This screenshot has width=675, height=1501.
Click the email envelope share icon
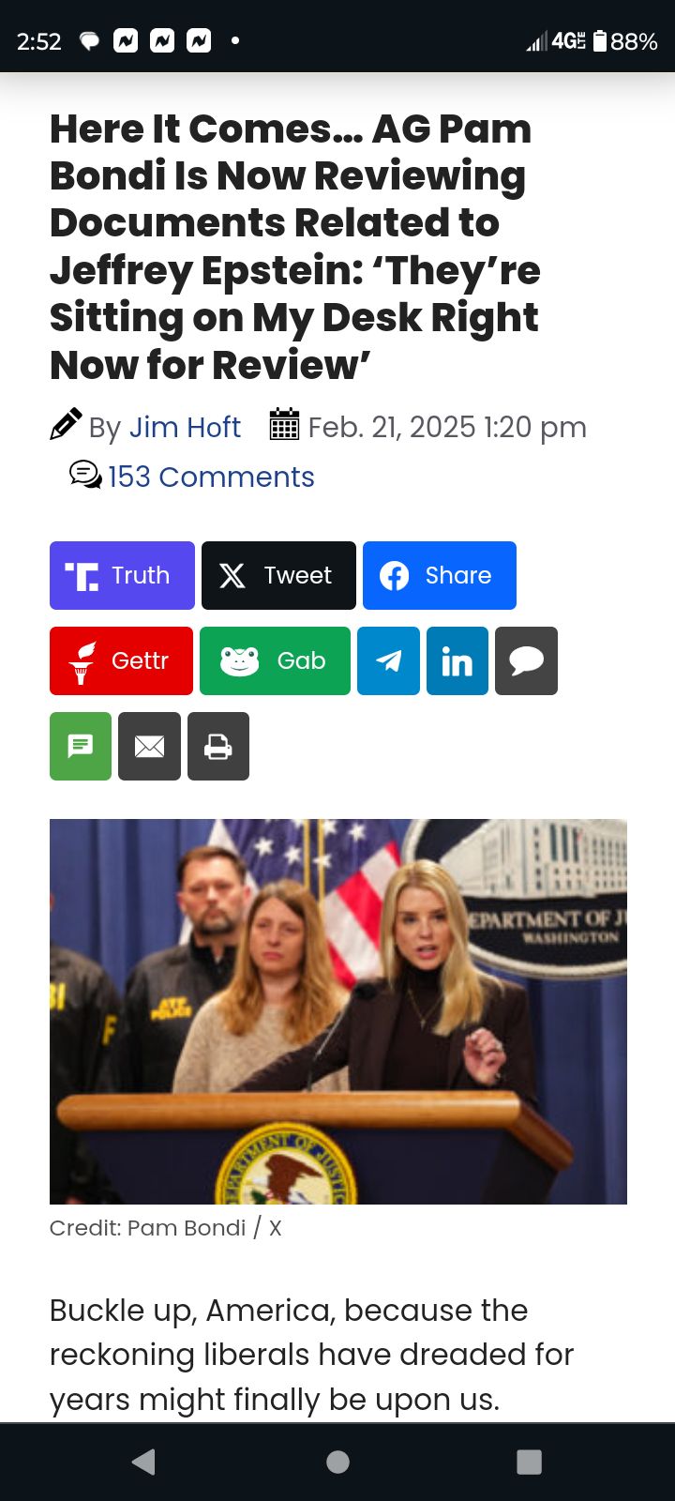coord(149,747)
